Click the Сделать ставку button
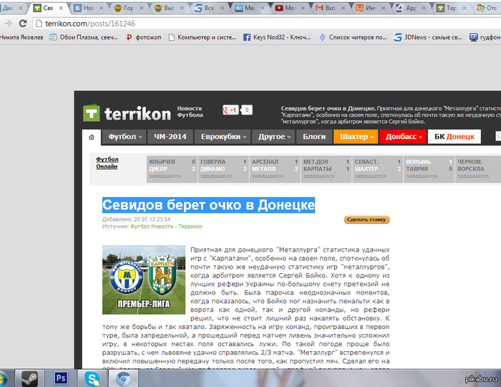 pyautogui.click(x=366, y=219)
